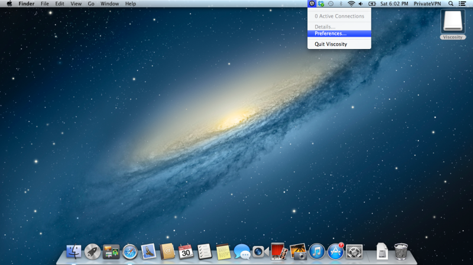
Task: Click the Viscosity icon in the menu bar
Action: click(312, 4)
